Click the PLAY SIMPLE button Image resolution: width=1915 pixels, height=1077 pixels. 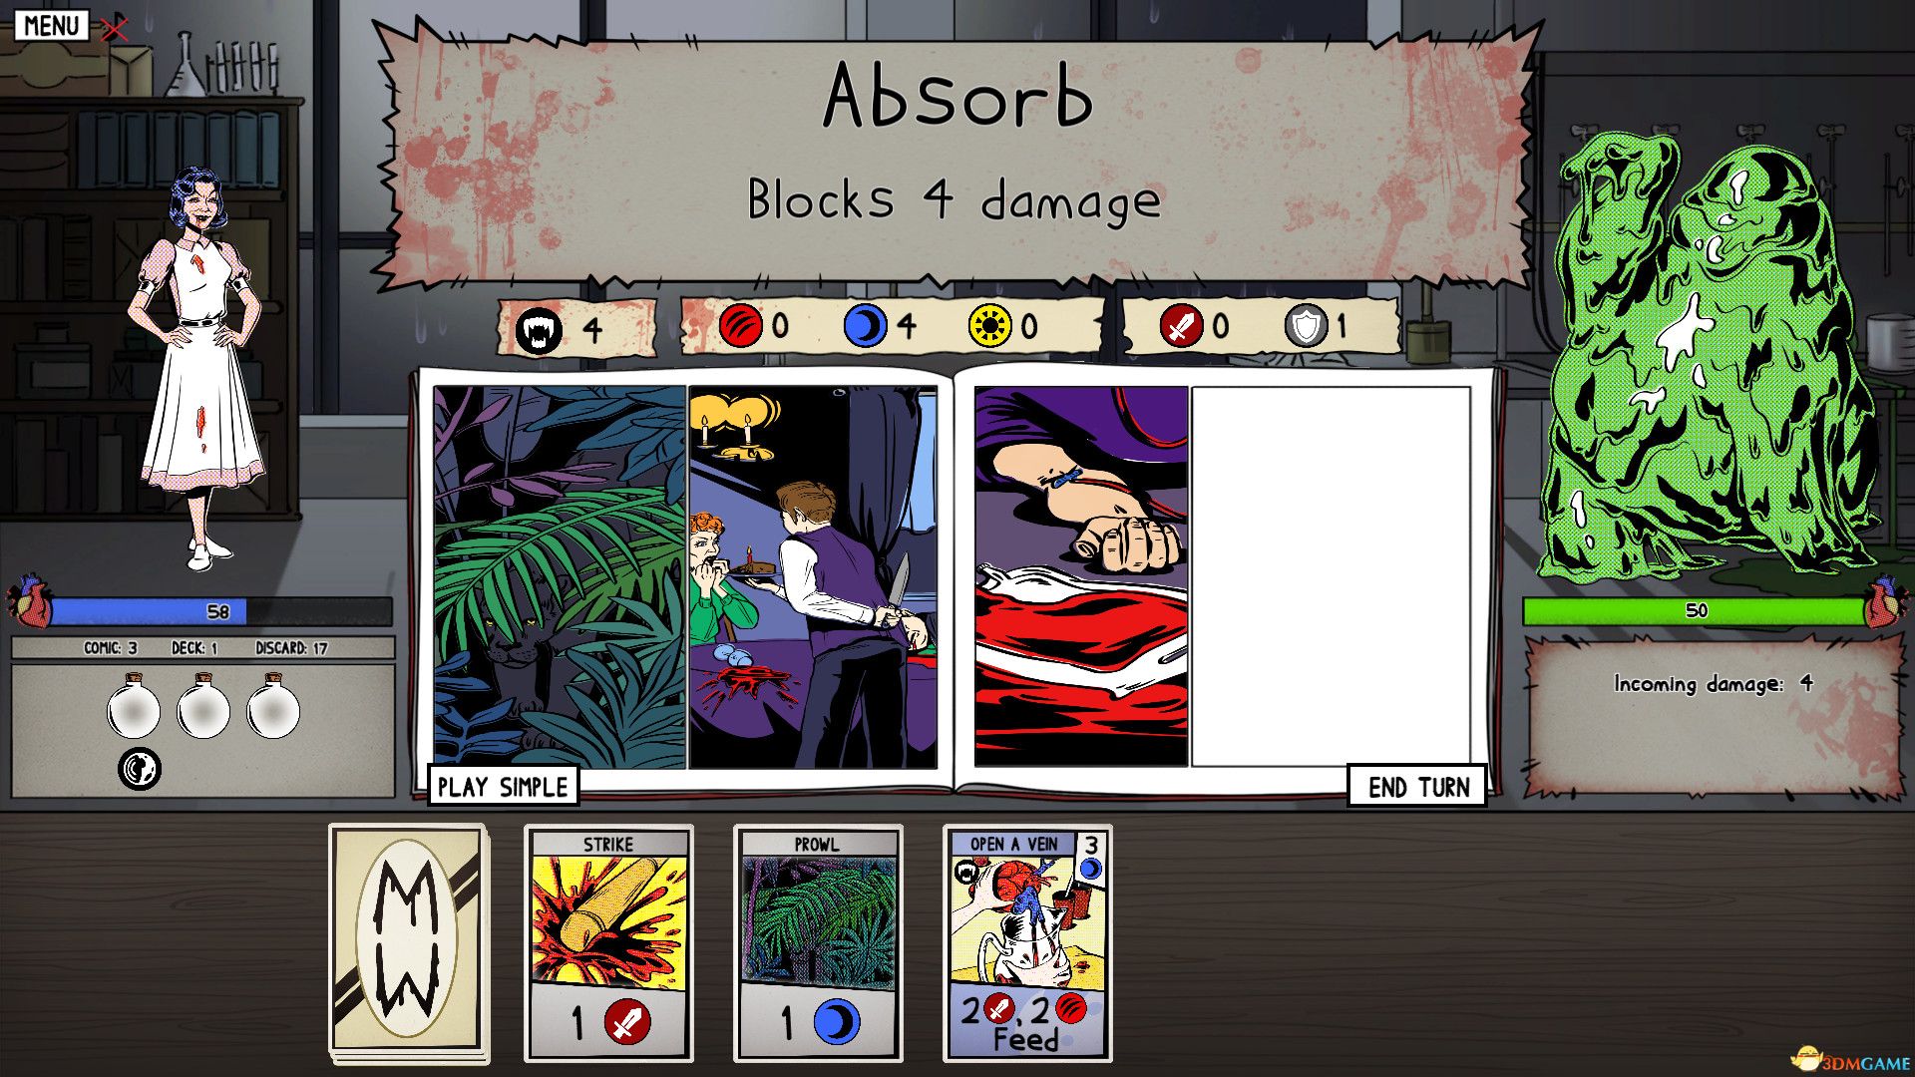click(x=503, y=786)
